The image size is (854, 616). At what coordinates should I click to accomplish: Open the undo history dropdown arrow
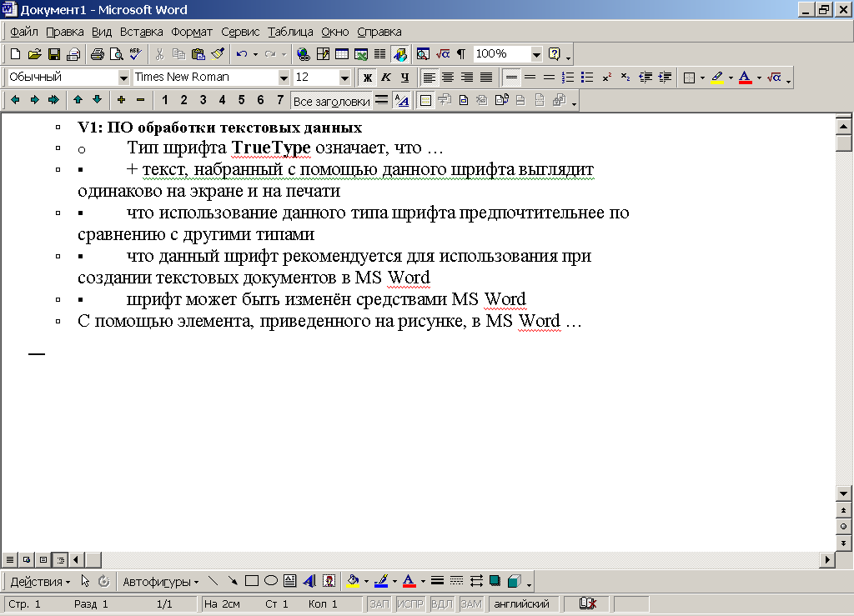[x=255, y=54]
